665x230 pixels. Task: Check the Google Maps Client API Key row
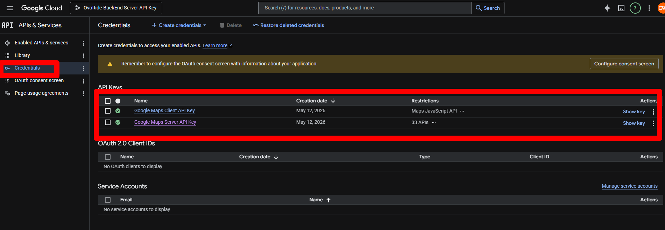[x=108, y=111]
